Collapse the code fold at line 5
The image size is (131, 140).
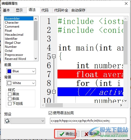coord(54,56)
